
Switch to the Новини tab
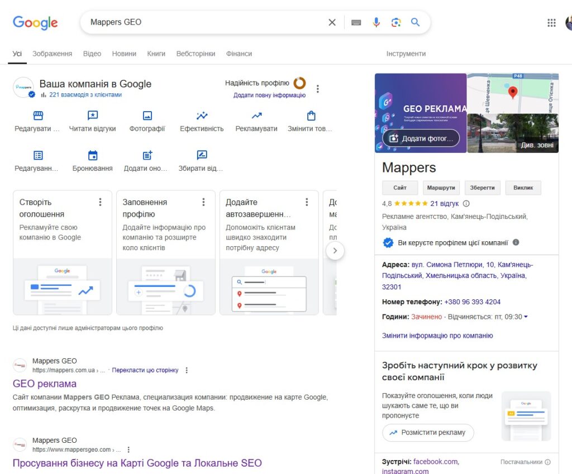coord(124,54)
